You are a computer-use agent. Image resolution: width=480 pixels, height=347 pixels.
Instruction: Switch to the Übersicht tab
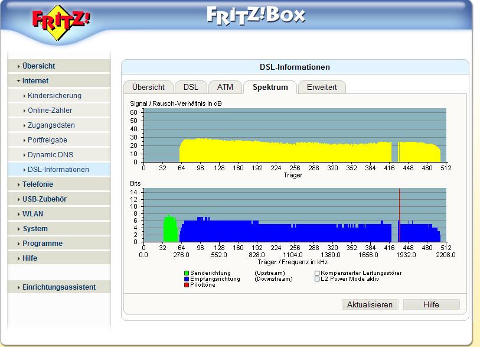(x=148, y=87)
